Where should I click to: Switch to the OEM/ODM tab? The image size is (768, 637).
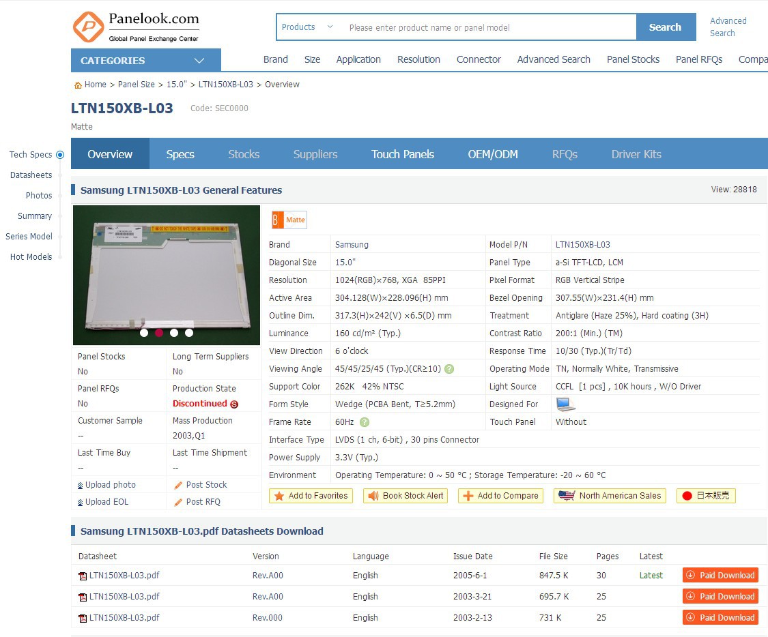(x=493, y=154)
